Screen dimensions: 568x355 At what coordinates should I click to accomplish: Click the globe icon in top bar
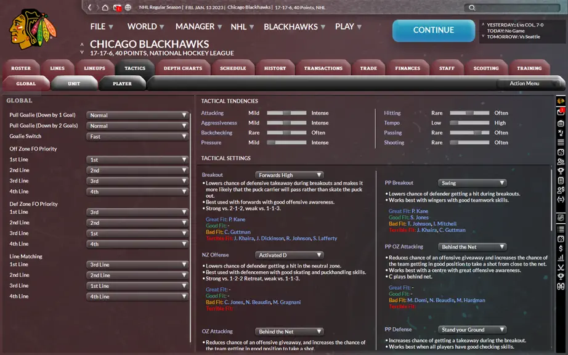pos(128,7)
